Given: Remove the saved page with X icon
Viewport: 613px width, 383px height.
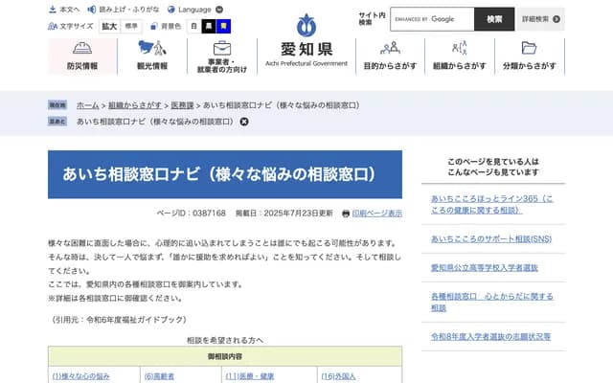Looking at the screenshot, I should pyautogui.click(x=244, y=122).
